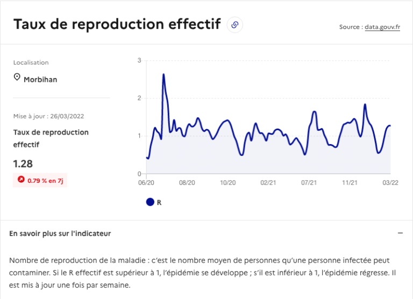Click the red upward trend arrow icon
413x299 pixels.
pos(21,180)
